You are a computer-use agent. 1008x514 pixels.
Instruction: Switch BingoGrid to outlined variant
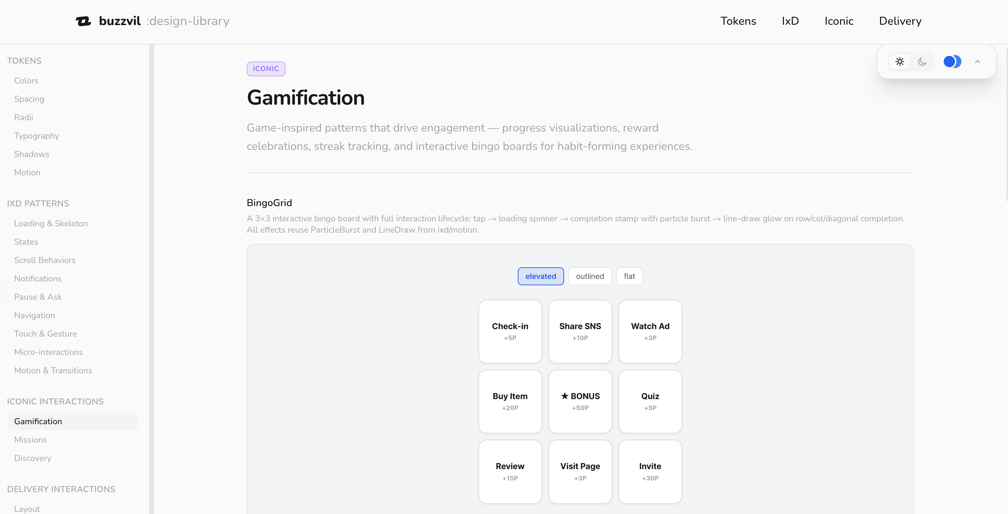(590, 276)
